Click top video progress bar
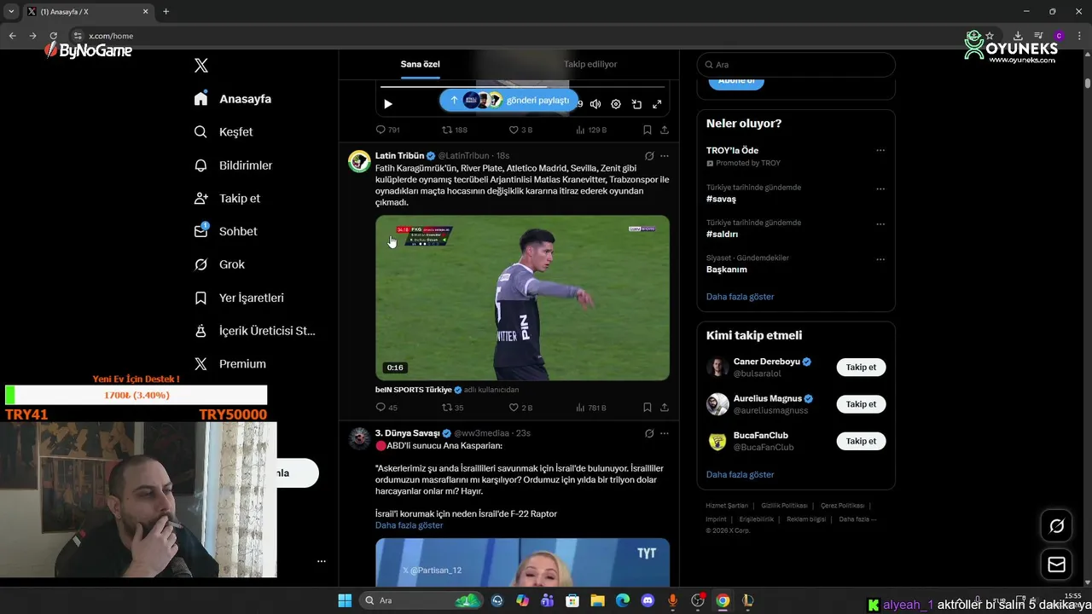The width and height of the screenshot is (1092, 614). coord(522,87)
